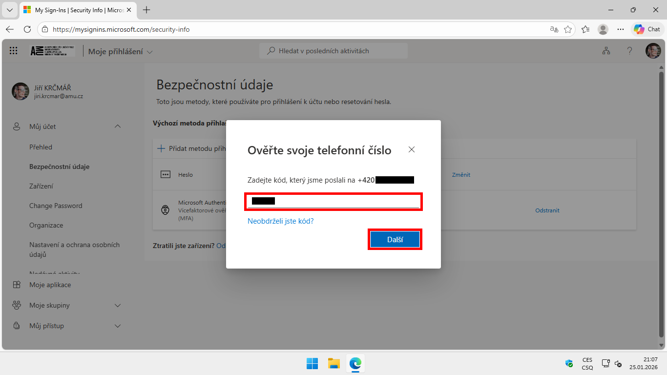Click the help question mark icon
Image resolution: width=667 pixels, height=375 pixels.
point(629,50)
